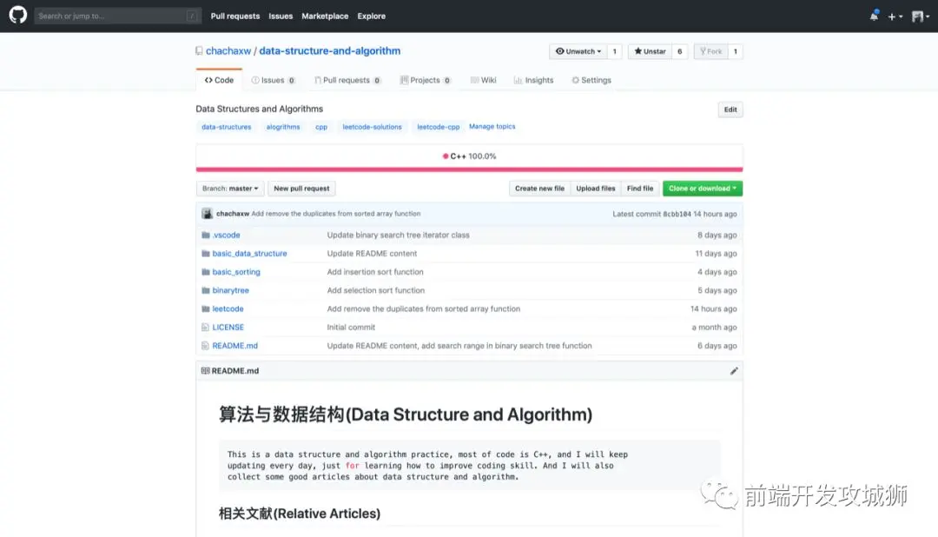Click the LICENSE file icon
The height and width of the screenshot is (537, 938).
pyautogui.click(x=205, y=328)
